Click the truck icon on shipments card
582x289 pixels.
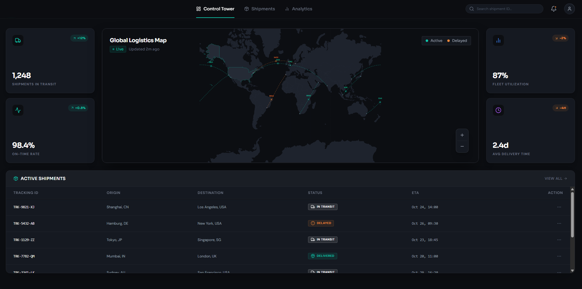pyautogui.click(x=18, y=40)
